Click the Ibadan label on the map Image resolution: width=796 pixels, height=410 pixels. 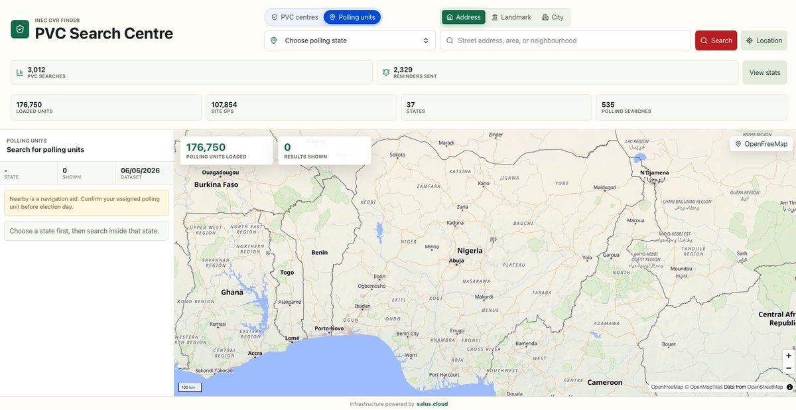point(362,306)
